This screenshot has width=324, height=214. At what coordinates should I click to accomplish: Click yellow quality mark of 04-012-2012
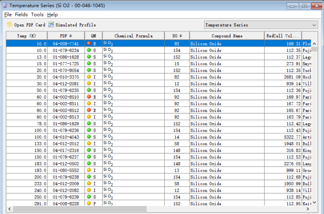(89, 143)
